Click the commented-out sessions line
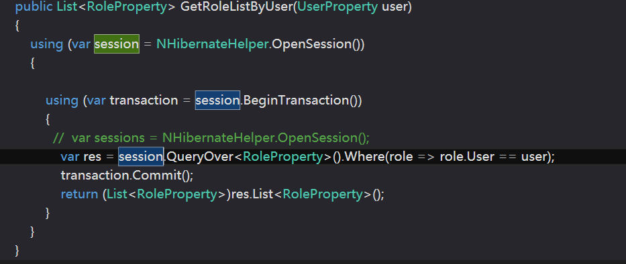 211,138
